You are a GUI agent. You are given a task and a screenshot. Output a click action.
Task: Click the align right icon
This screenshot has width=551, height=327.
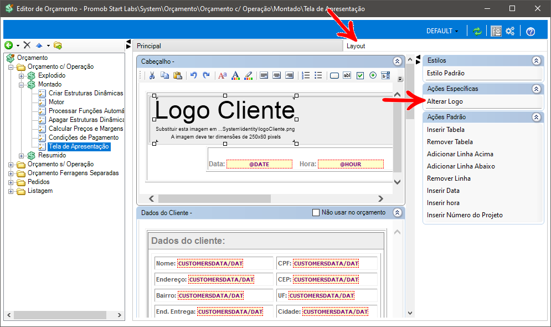click(x=289, y=75)
